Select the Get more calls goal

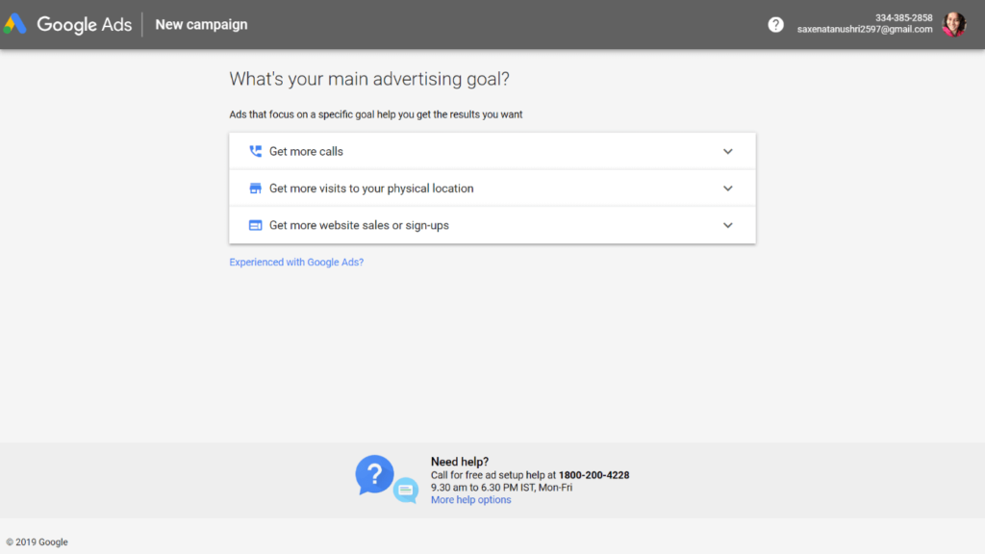pos(306,151)
